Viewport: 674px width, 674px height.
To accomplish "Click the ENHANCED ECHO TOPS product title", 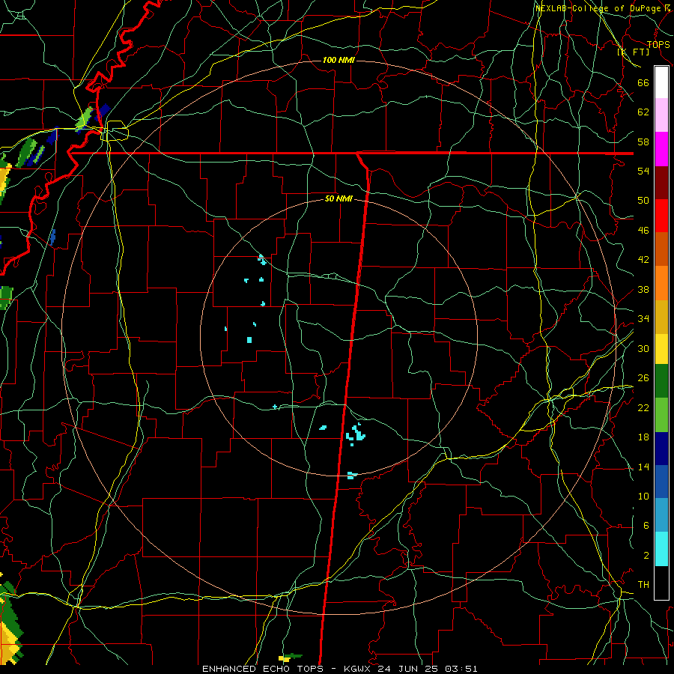I will point(263,669).
